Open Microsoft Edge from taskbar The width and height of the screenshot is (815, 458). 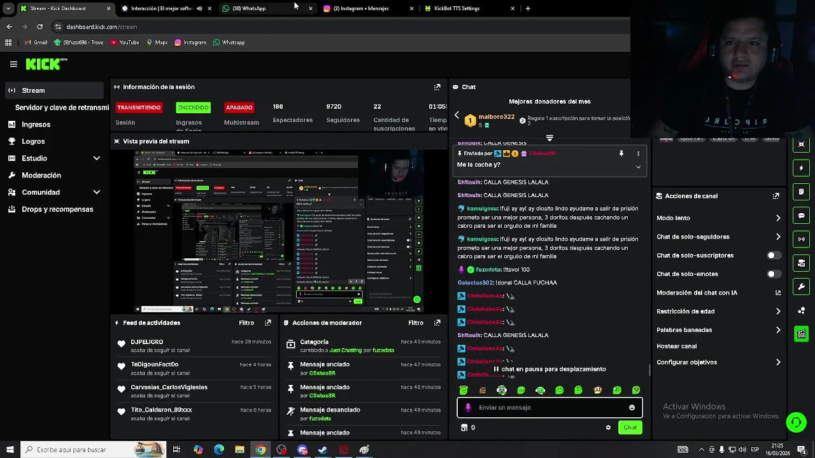[x=219, y=450]
